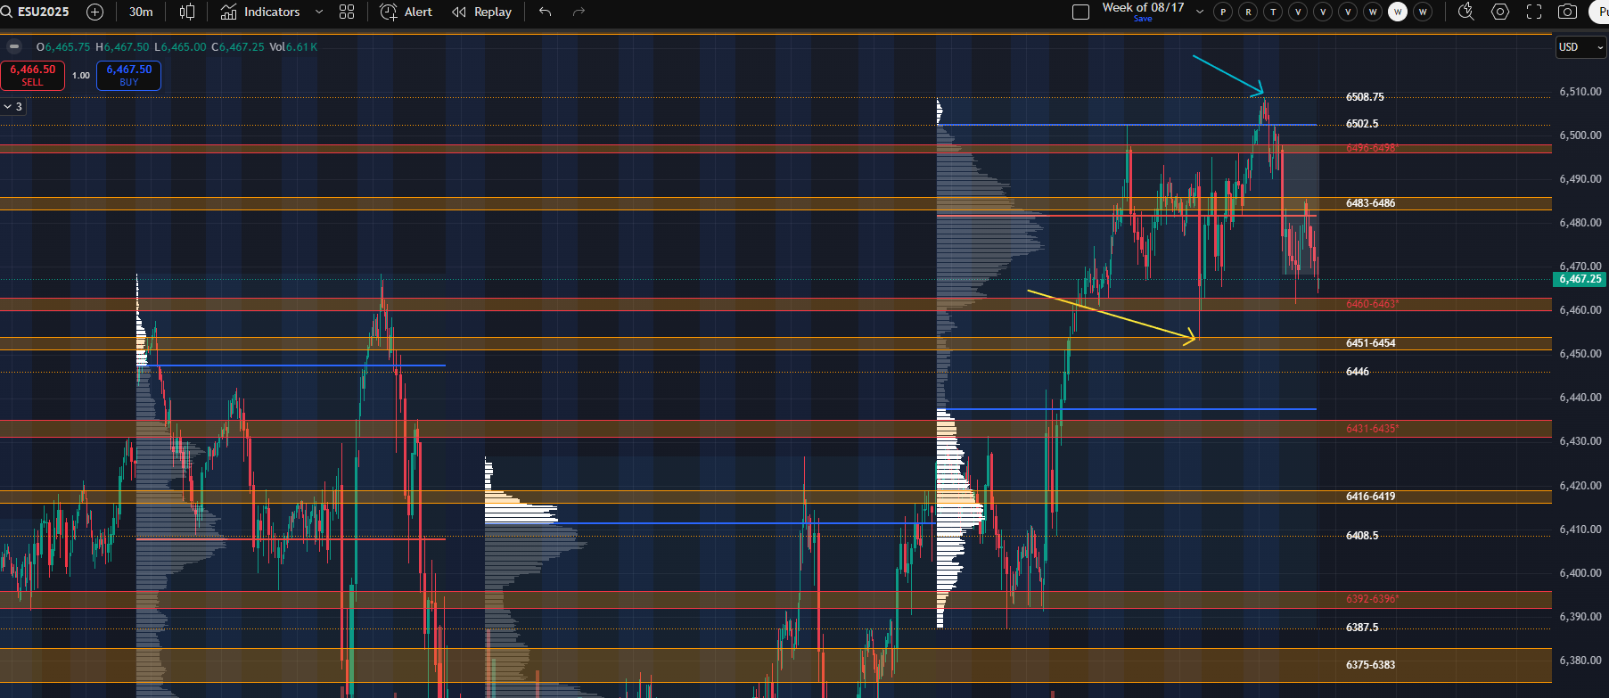The width and height of the screenshot is (1609, 698).
Task: Click the plus icon to compare symbols
Action: (95, 12)
